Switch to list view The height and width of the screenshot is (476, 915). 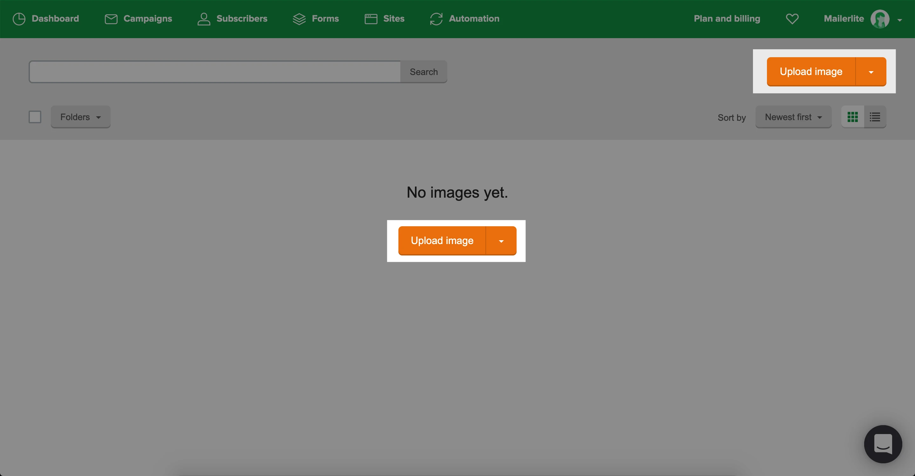point(875,117)
